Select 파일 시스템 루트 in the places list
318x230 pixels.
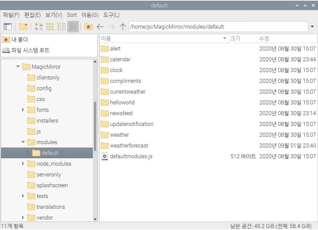pyautogui.click(x=49, y=50)
